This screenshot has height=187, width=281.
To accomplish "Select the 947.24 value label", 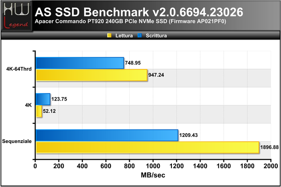I will (x=156, y=75).
